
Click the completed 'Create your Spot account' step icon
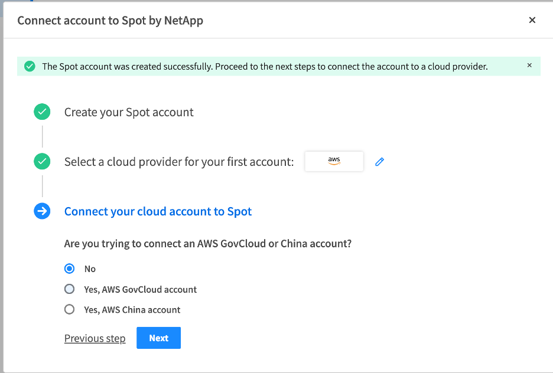click(x=42, y=112)
